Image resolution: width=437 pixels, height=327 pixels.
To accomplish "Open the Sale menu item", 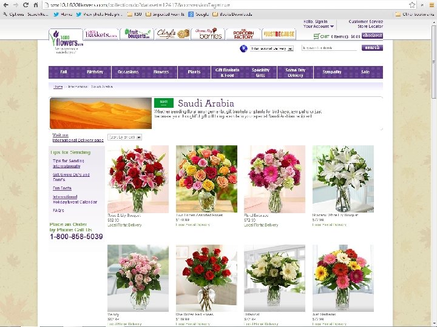I will pyautogui.click(x=365, y=72).
